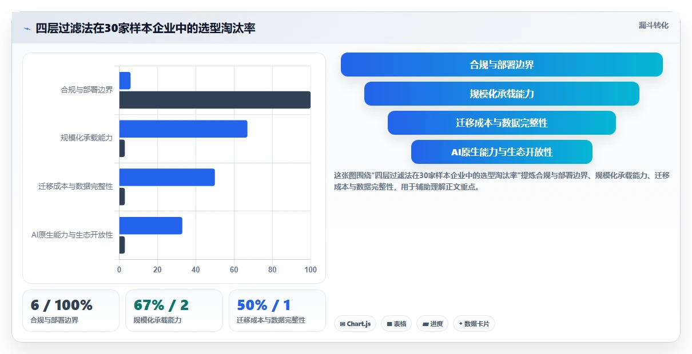Open the 6 / 100% stat card

71,311
